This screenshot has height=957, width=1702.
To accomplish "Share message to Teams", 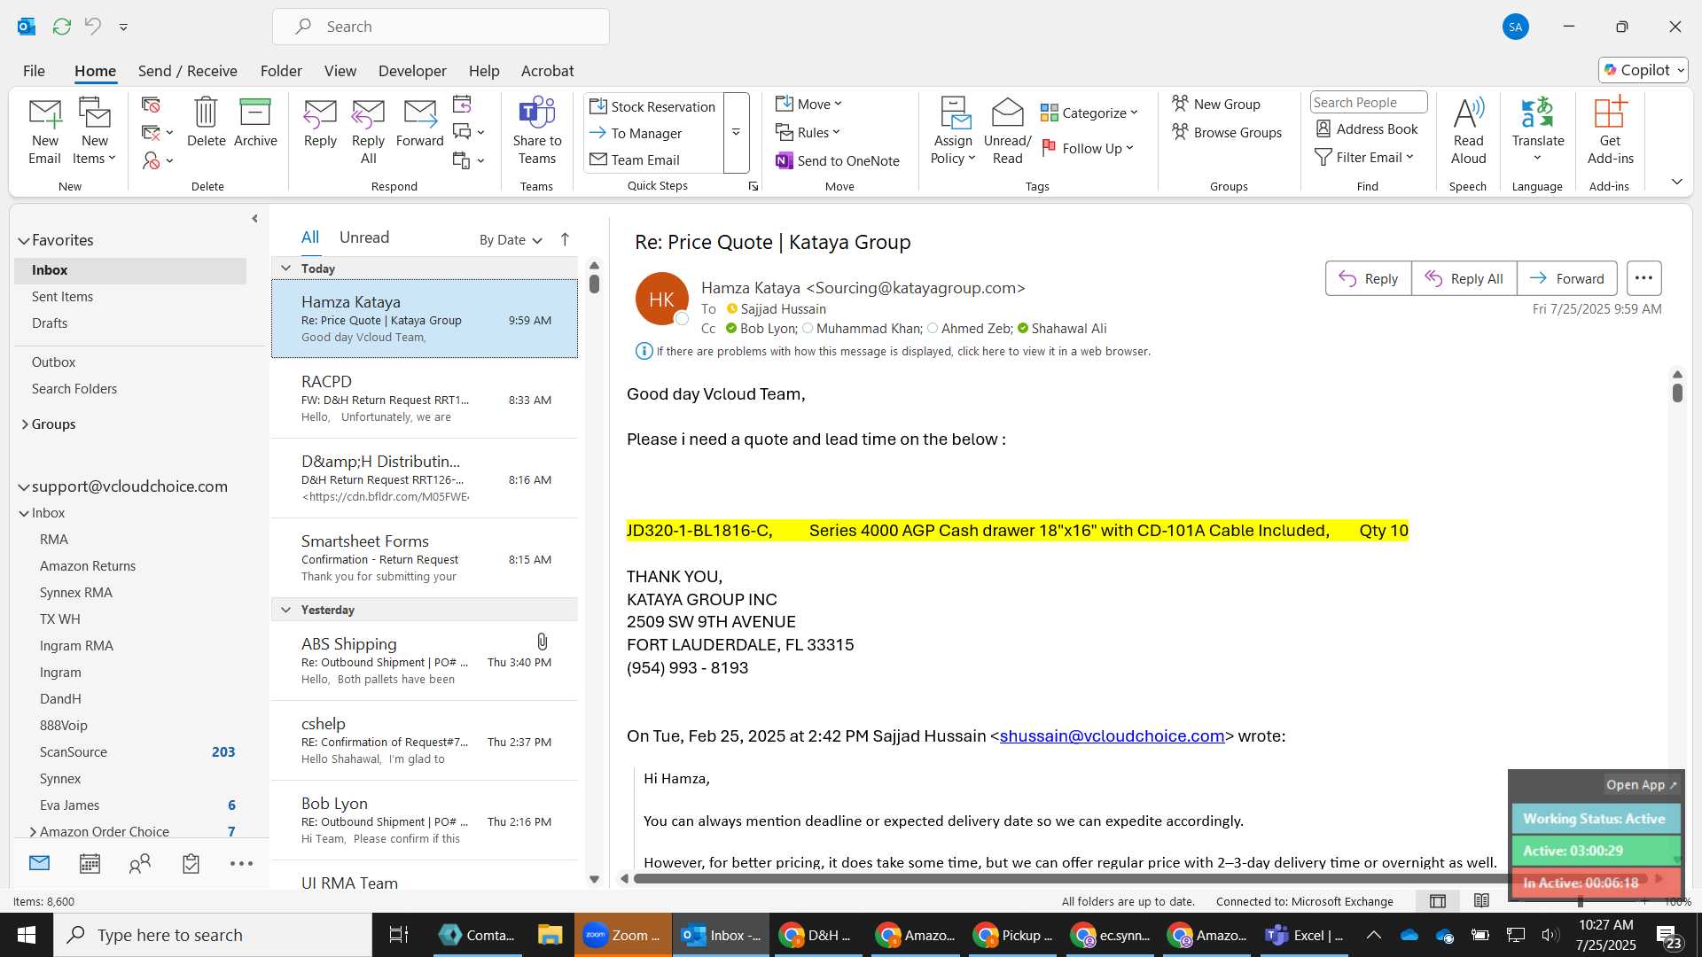I will click(x=536, y=131).
